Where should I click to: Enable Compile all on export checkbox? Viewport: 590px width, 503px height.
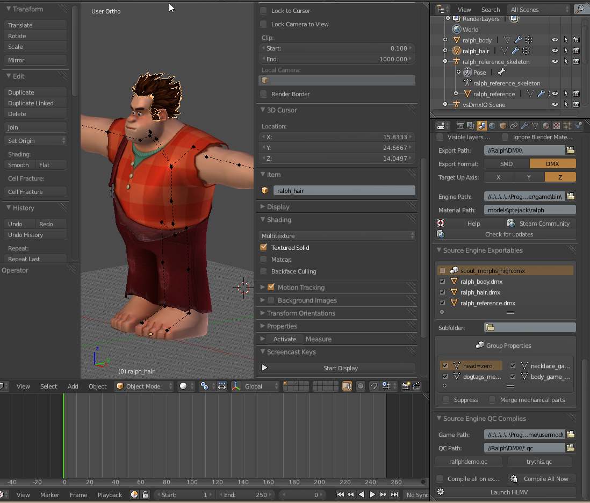click(440, 478)
